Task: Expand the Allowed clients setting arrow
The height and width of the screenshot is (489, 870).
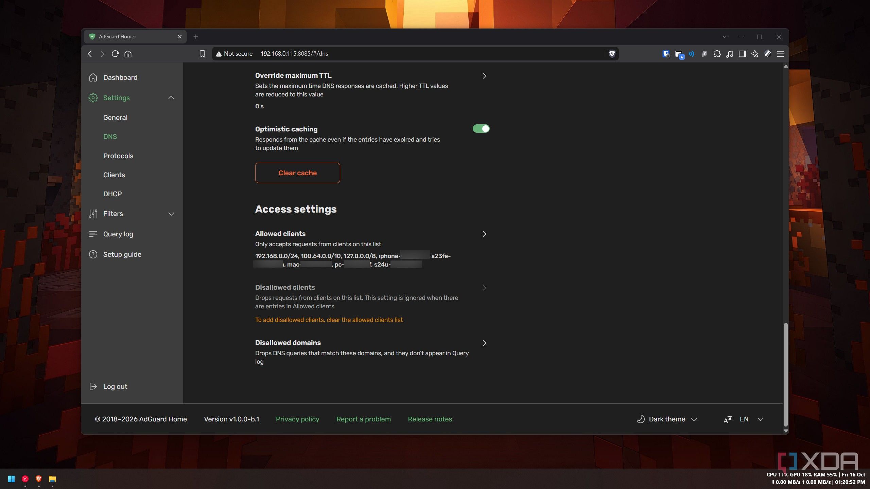Action: click(x=485, y=234)
